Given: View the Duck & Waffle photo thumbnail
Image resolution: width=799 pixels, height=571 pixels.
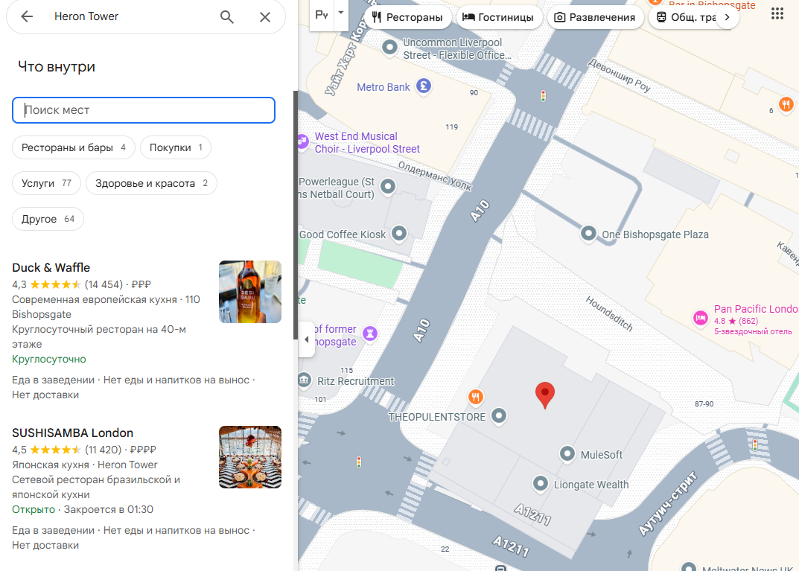Looking at the screenshot, I should (x=250, y=292).
